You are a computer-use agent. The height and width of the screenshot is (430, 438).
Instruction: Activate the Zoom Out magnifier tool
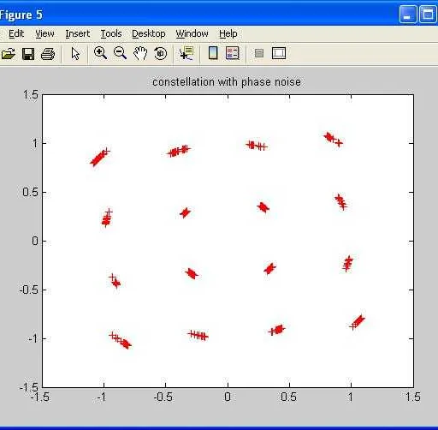pos(120,53)
